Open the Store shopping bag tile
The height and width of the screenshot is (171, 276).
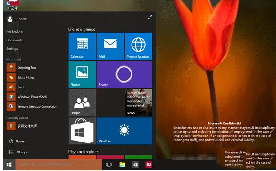[x=82, y=131]
